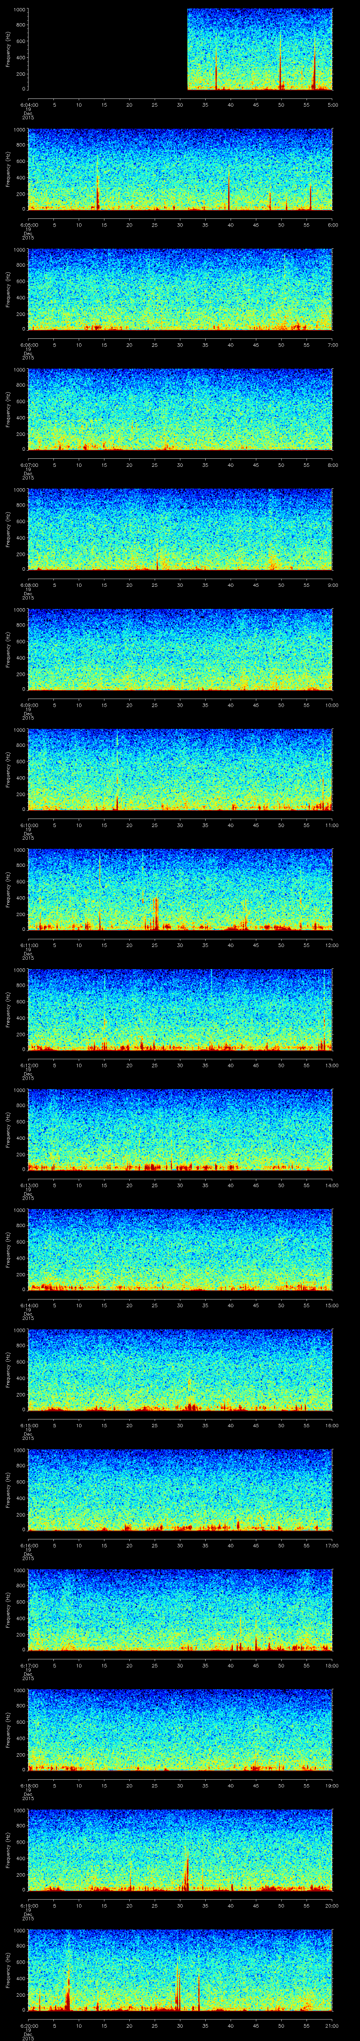Screen dimensions: 360x2041
Task: Click the black empty area of the 6:04:00 spectrogram
Action: [x=107, y=49]
